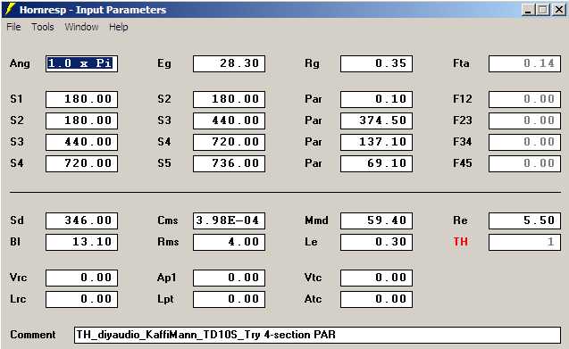The image size is (569, 349).
Task: Click the Vrc rear chamber volume field
Action: pyautogui.click(x=81, y=278)
